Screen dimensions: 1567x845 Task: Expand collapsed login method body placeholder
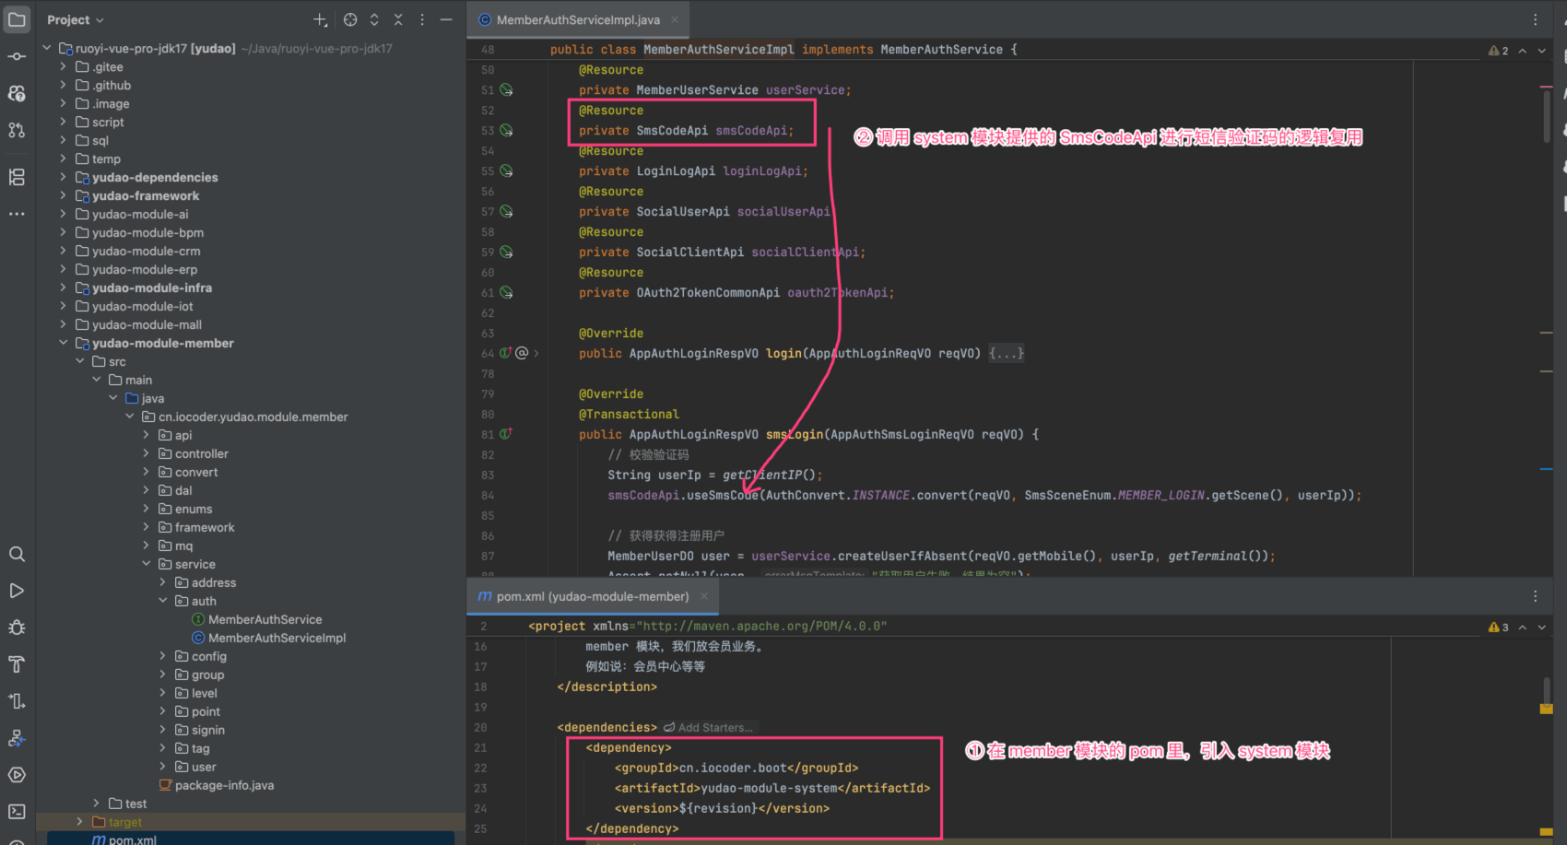(1006, 354)
